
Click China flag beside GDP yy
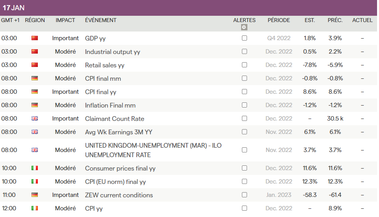(35, 38)
